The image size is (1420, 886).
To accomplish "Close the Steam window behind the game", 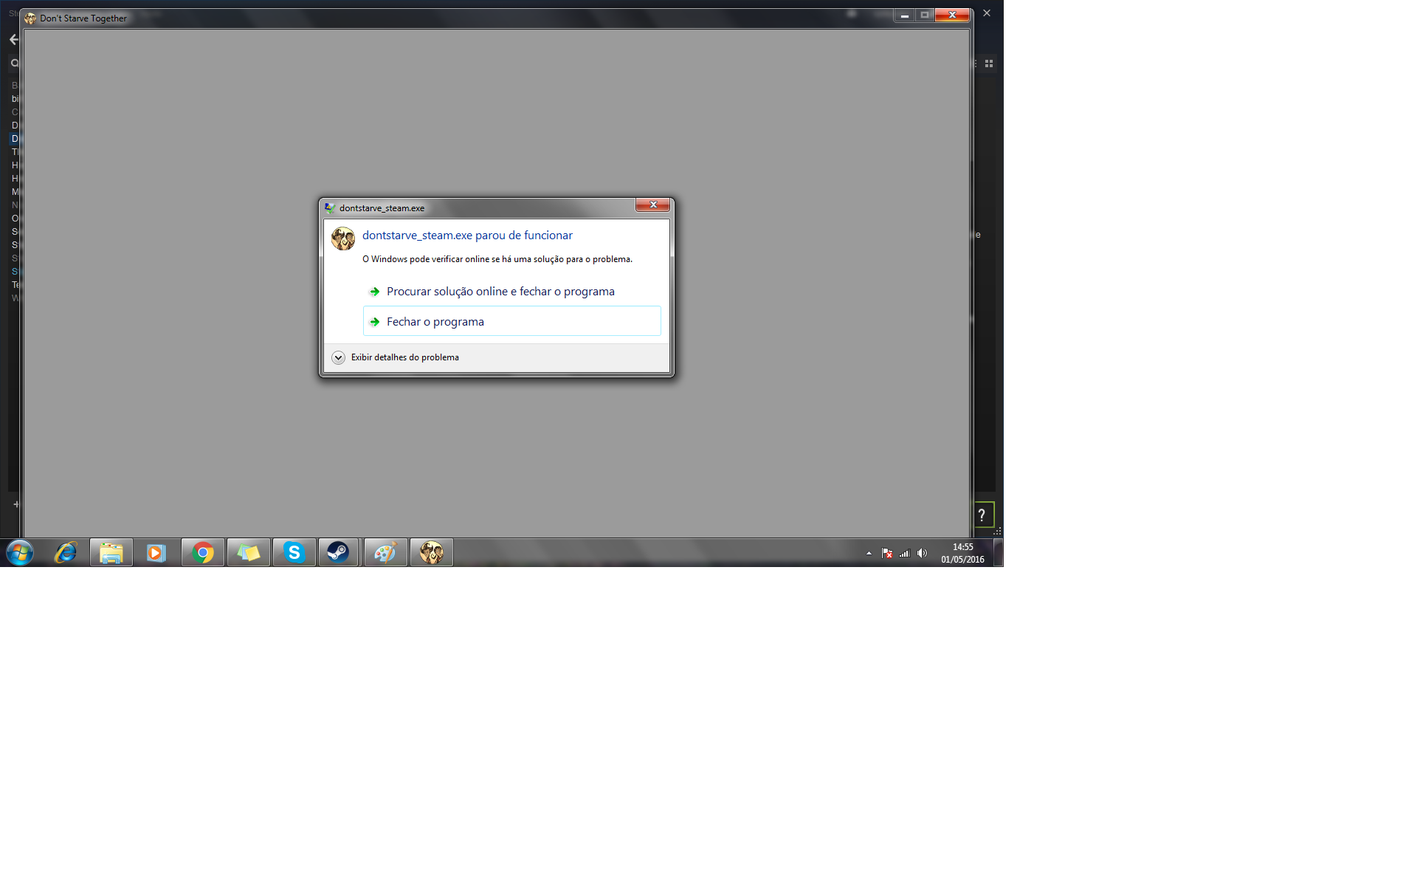I will click(987, 13).
